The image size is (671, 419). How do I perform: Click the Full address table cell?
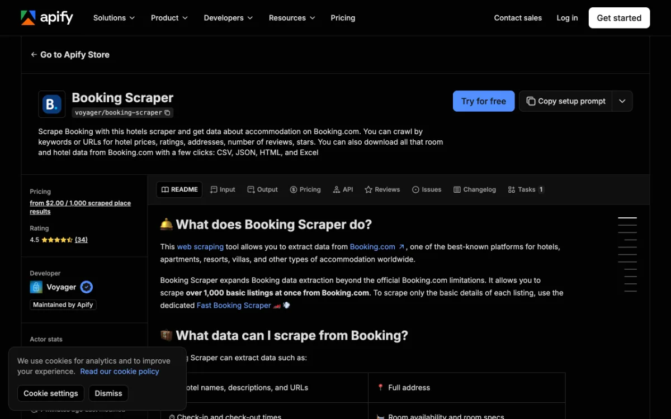click(x=466, y=388)
